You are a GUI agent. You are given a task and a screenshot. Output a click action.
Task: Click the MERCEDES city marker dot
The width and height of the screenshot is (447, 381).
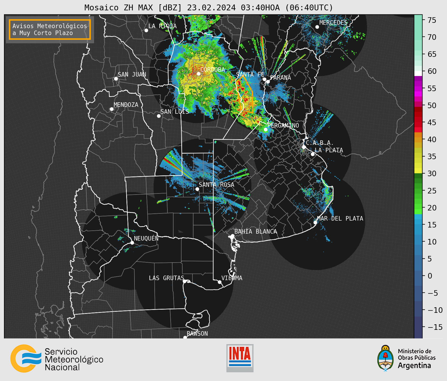(x=317, y=27)
